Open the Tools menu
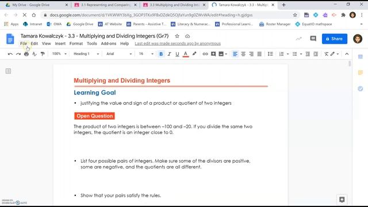368x207 pixels. [92, 44]
